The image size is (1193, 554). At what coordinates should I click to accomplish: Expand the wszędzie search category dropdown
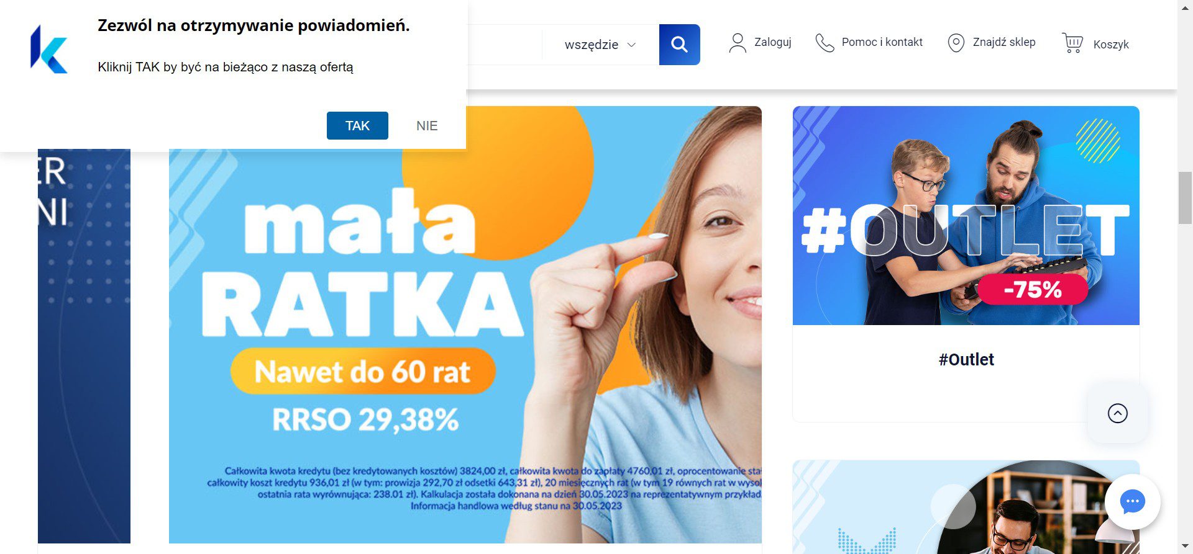(x=600, y=45)
